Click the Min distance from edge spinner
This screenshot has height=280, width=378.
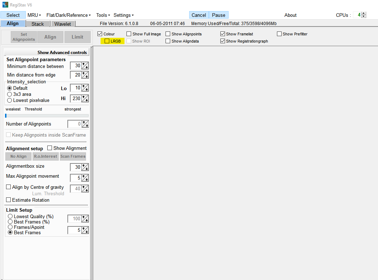85,75
